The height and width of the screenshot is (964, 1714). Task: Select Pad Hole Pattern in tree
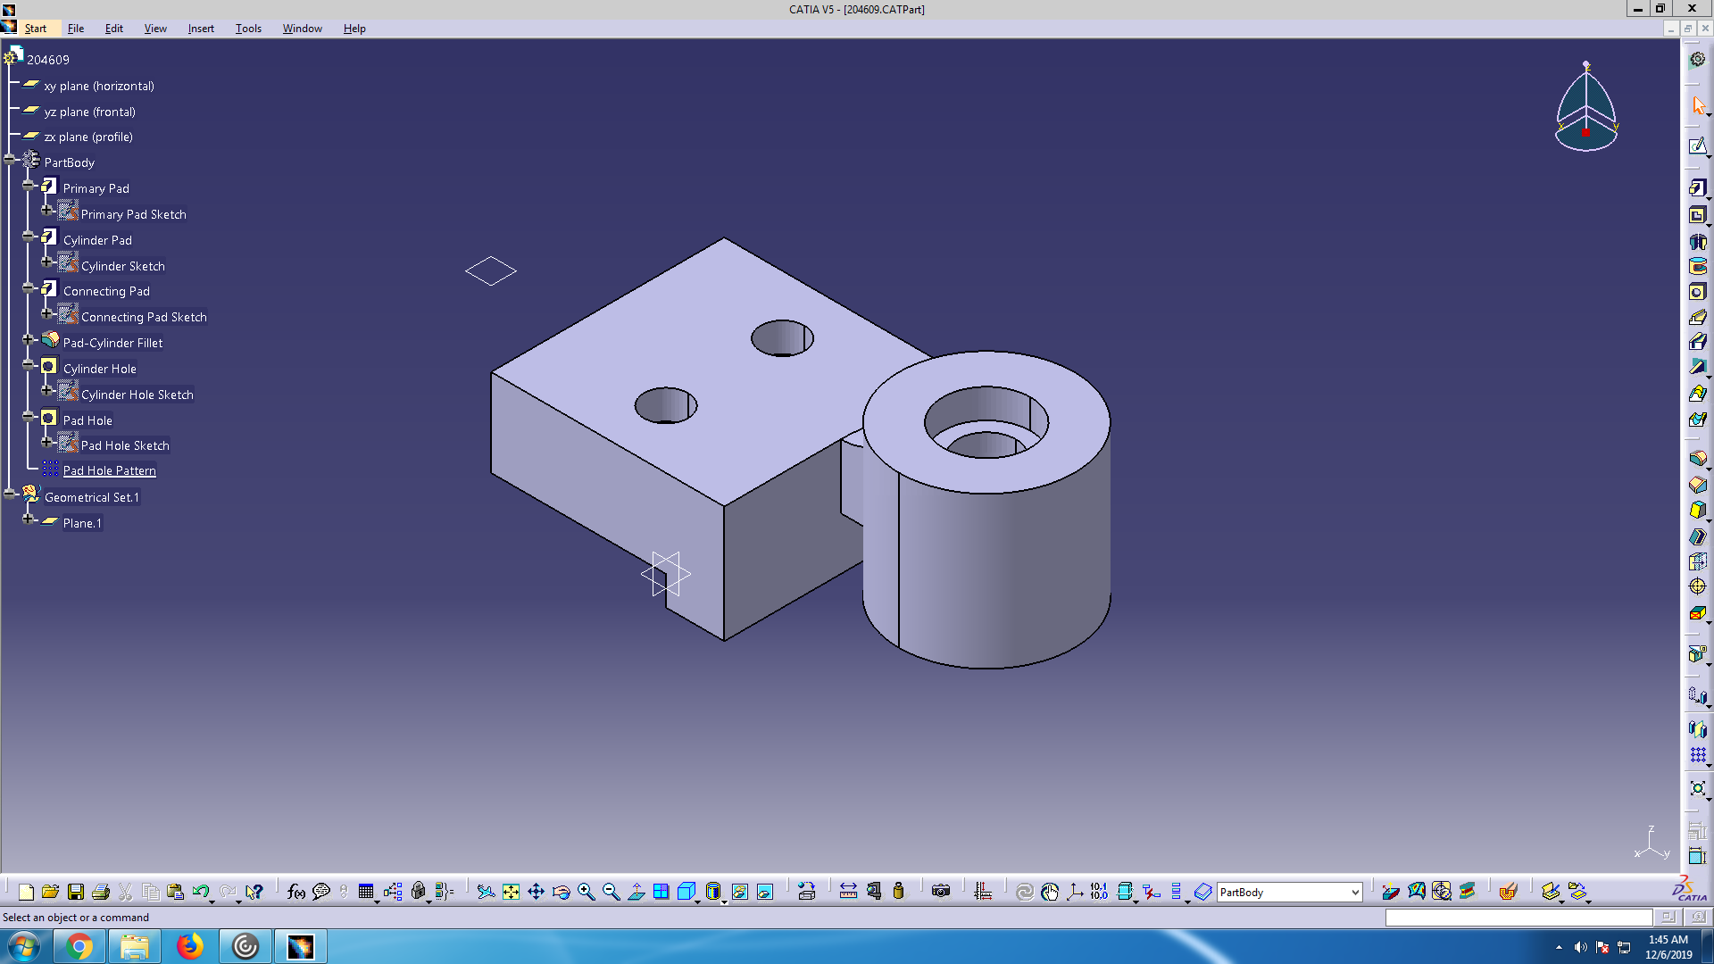tap(109, 471)
